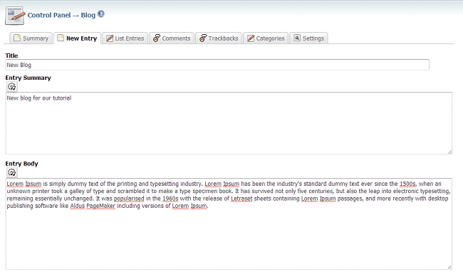Click the misspelled word popularised
Screen dimensions: 463x272
pyautogui.click(x=129, y=199)
